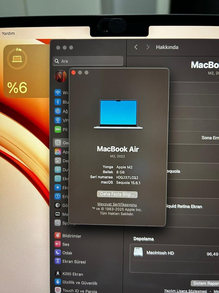Viewport: 219px width, 293px height.
Task: Open Ekran Süresi hourglass icon
Action: (58, 261)
